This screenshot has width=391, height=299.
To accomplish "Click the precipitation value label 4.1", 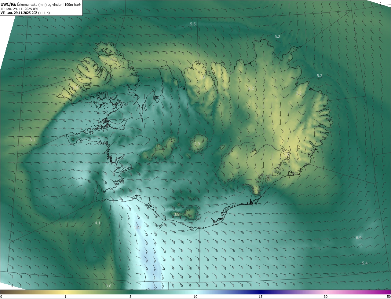I will (98, 223).
